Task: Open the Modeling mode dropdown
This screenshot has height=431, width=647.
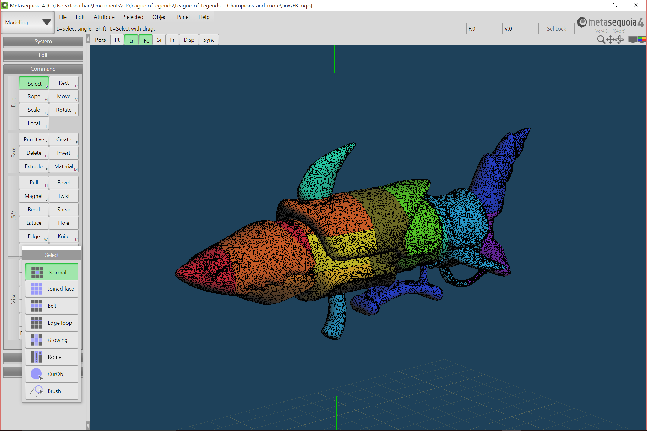Action: [x=28, y=22]
